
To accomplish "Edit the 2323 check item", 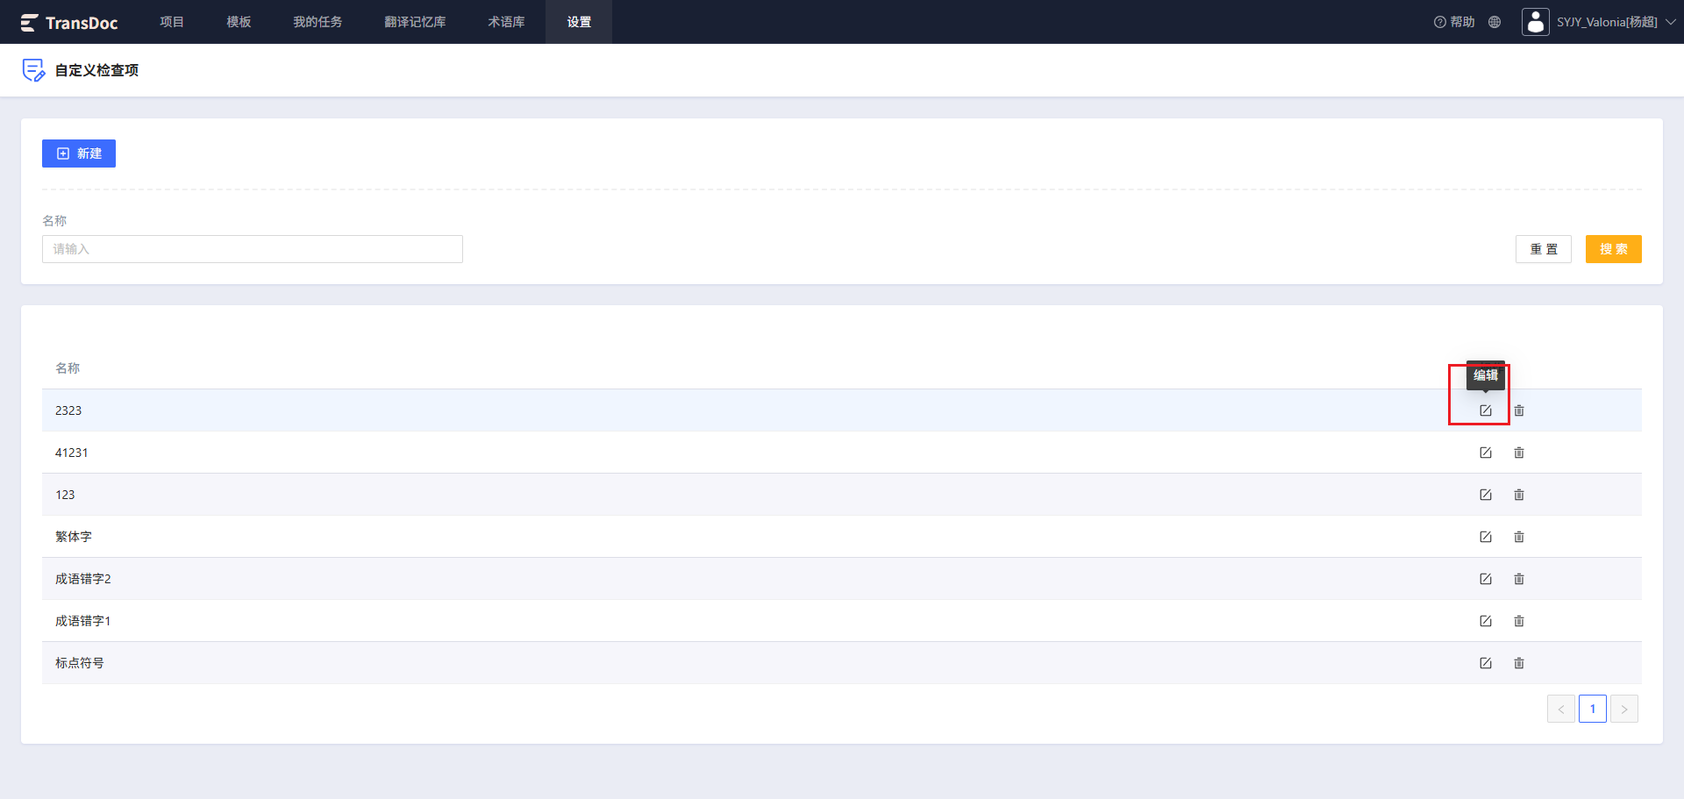I will tap(1486, 410).
